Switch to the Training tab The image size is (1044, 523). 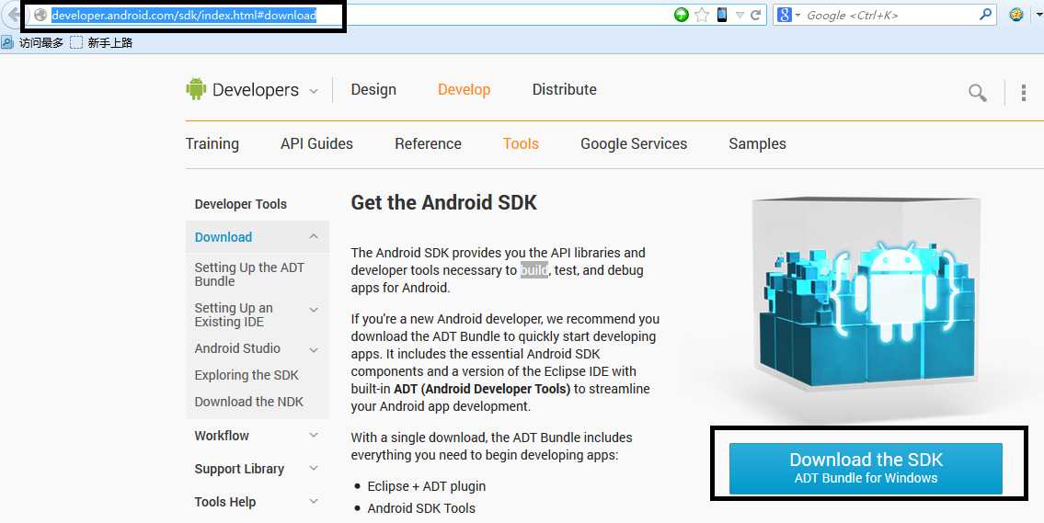pyautogui.click(x=212, y=143)
